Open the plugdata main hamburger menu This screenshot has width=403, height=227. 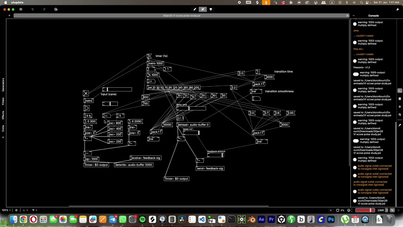(x=21, y=9)
